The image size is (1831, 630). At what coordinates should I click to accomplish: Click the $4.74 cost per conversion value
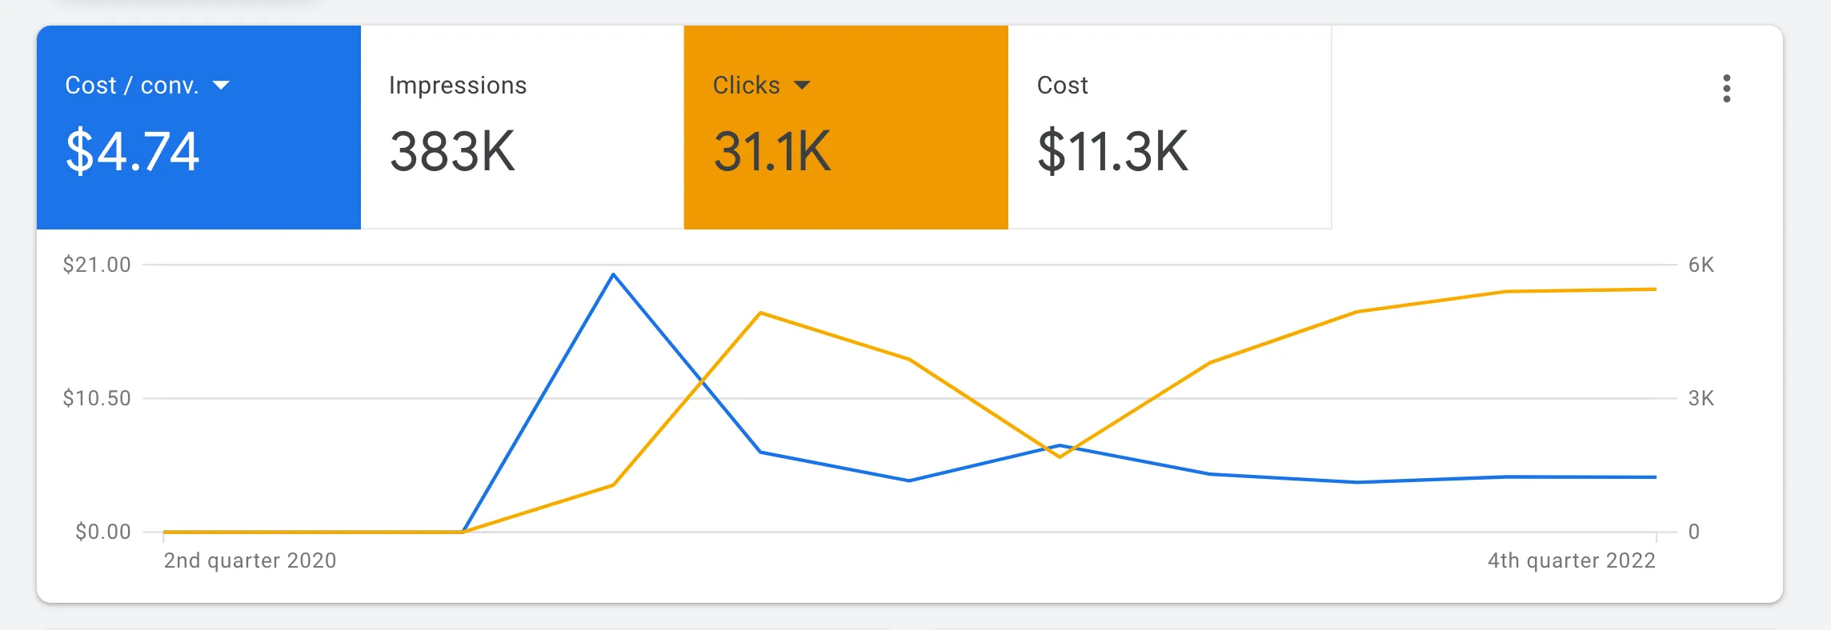coord(133,151)
